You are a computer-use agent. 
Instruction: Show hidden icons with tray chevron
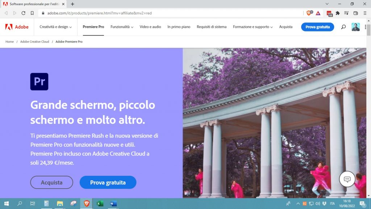point(298,204)
